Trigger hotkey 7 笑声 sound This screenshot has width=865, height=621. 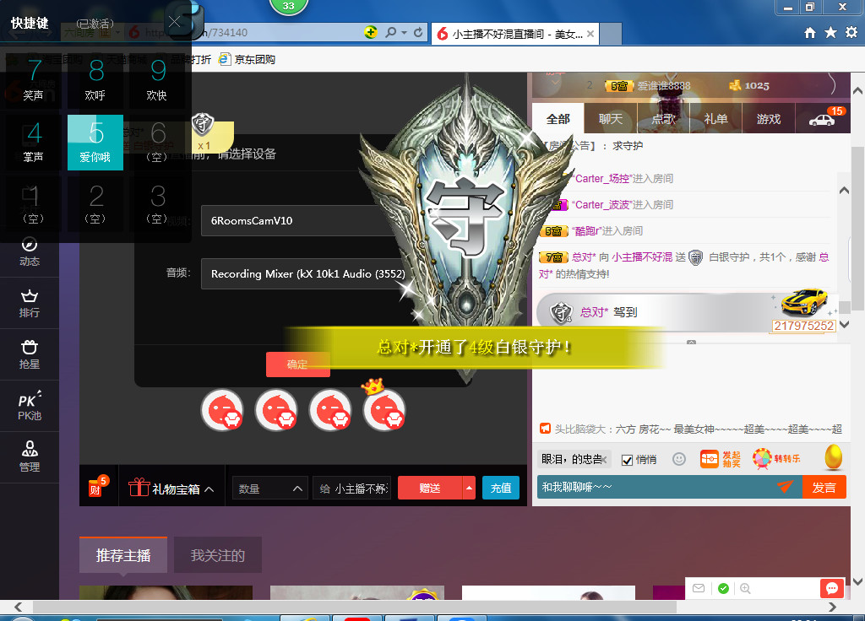click(34, 80)
